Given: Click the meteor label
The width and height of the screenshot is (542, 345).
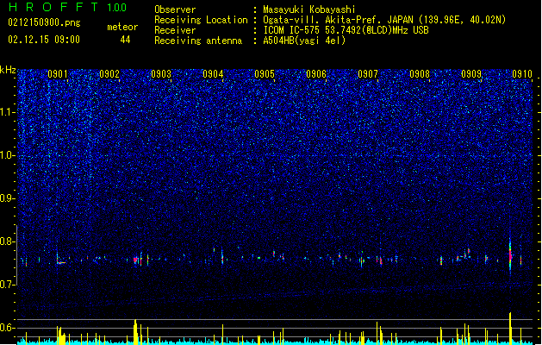Looking at the screenshot, I should 122,27.
